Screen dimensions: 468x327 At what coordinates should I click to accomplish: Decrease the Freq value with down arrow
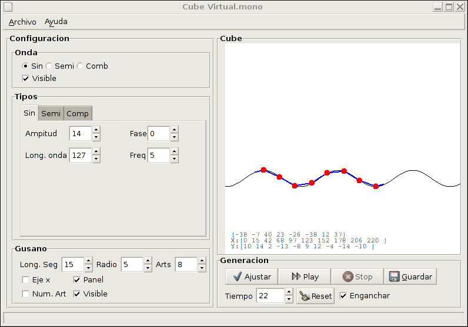(x=175, y=159)
